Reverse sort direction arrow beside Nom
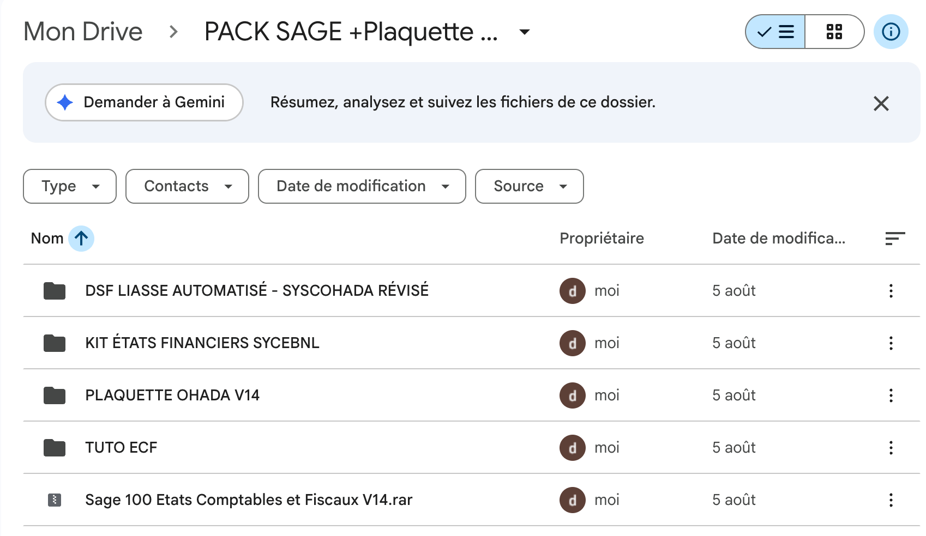This screenshot has width=926, height=536. click(x=81, y=239)
